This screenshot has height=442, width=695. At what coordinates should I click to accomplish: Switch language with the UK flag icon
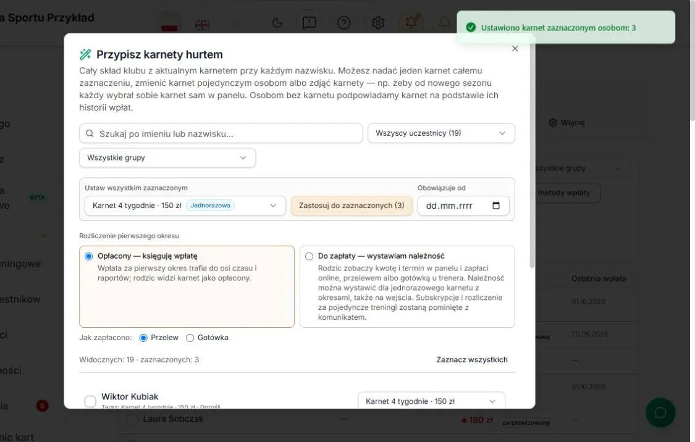point(202,24)
